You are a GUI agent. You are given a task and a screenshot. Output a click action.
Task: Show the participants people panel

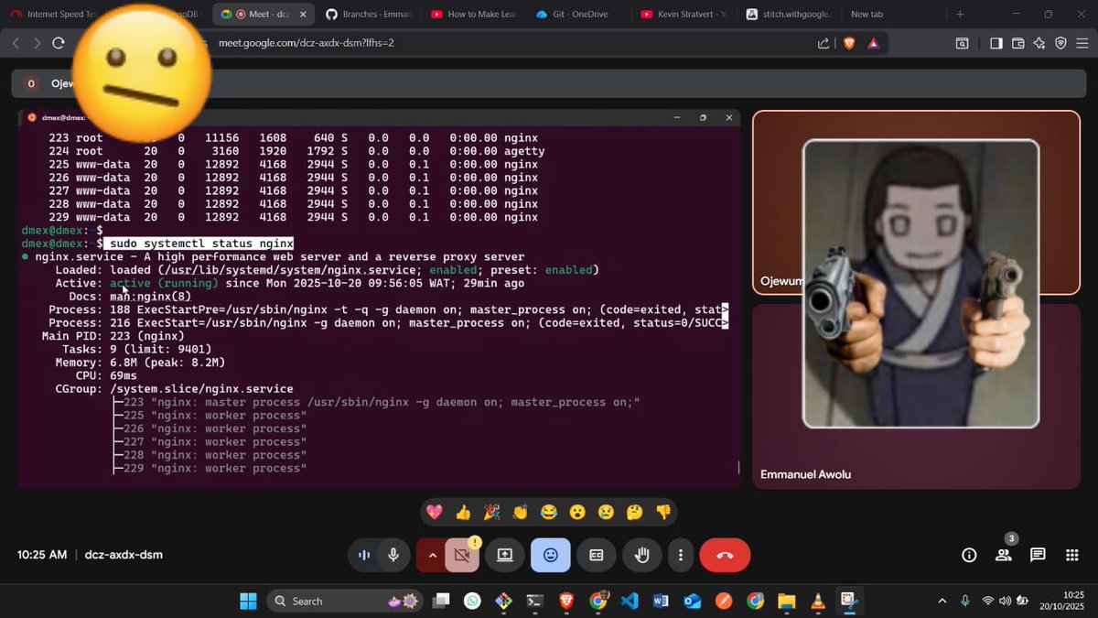coord(1004,555)
